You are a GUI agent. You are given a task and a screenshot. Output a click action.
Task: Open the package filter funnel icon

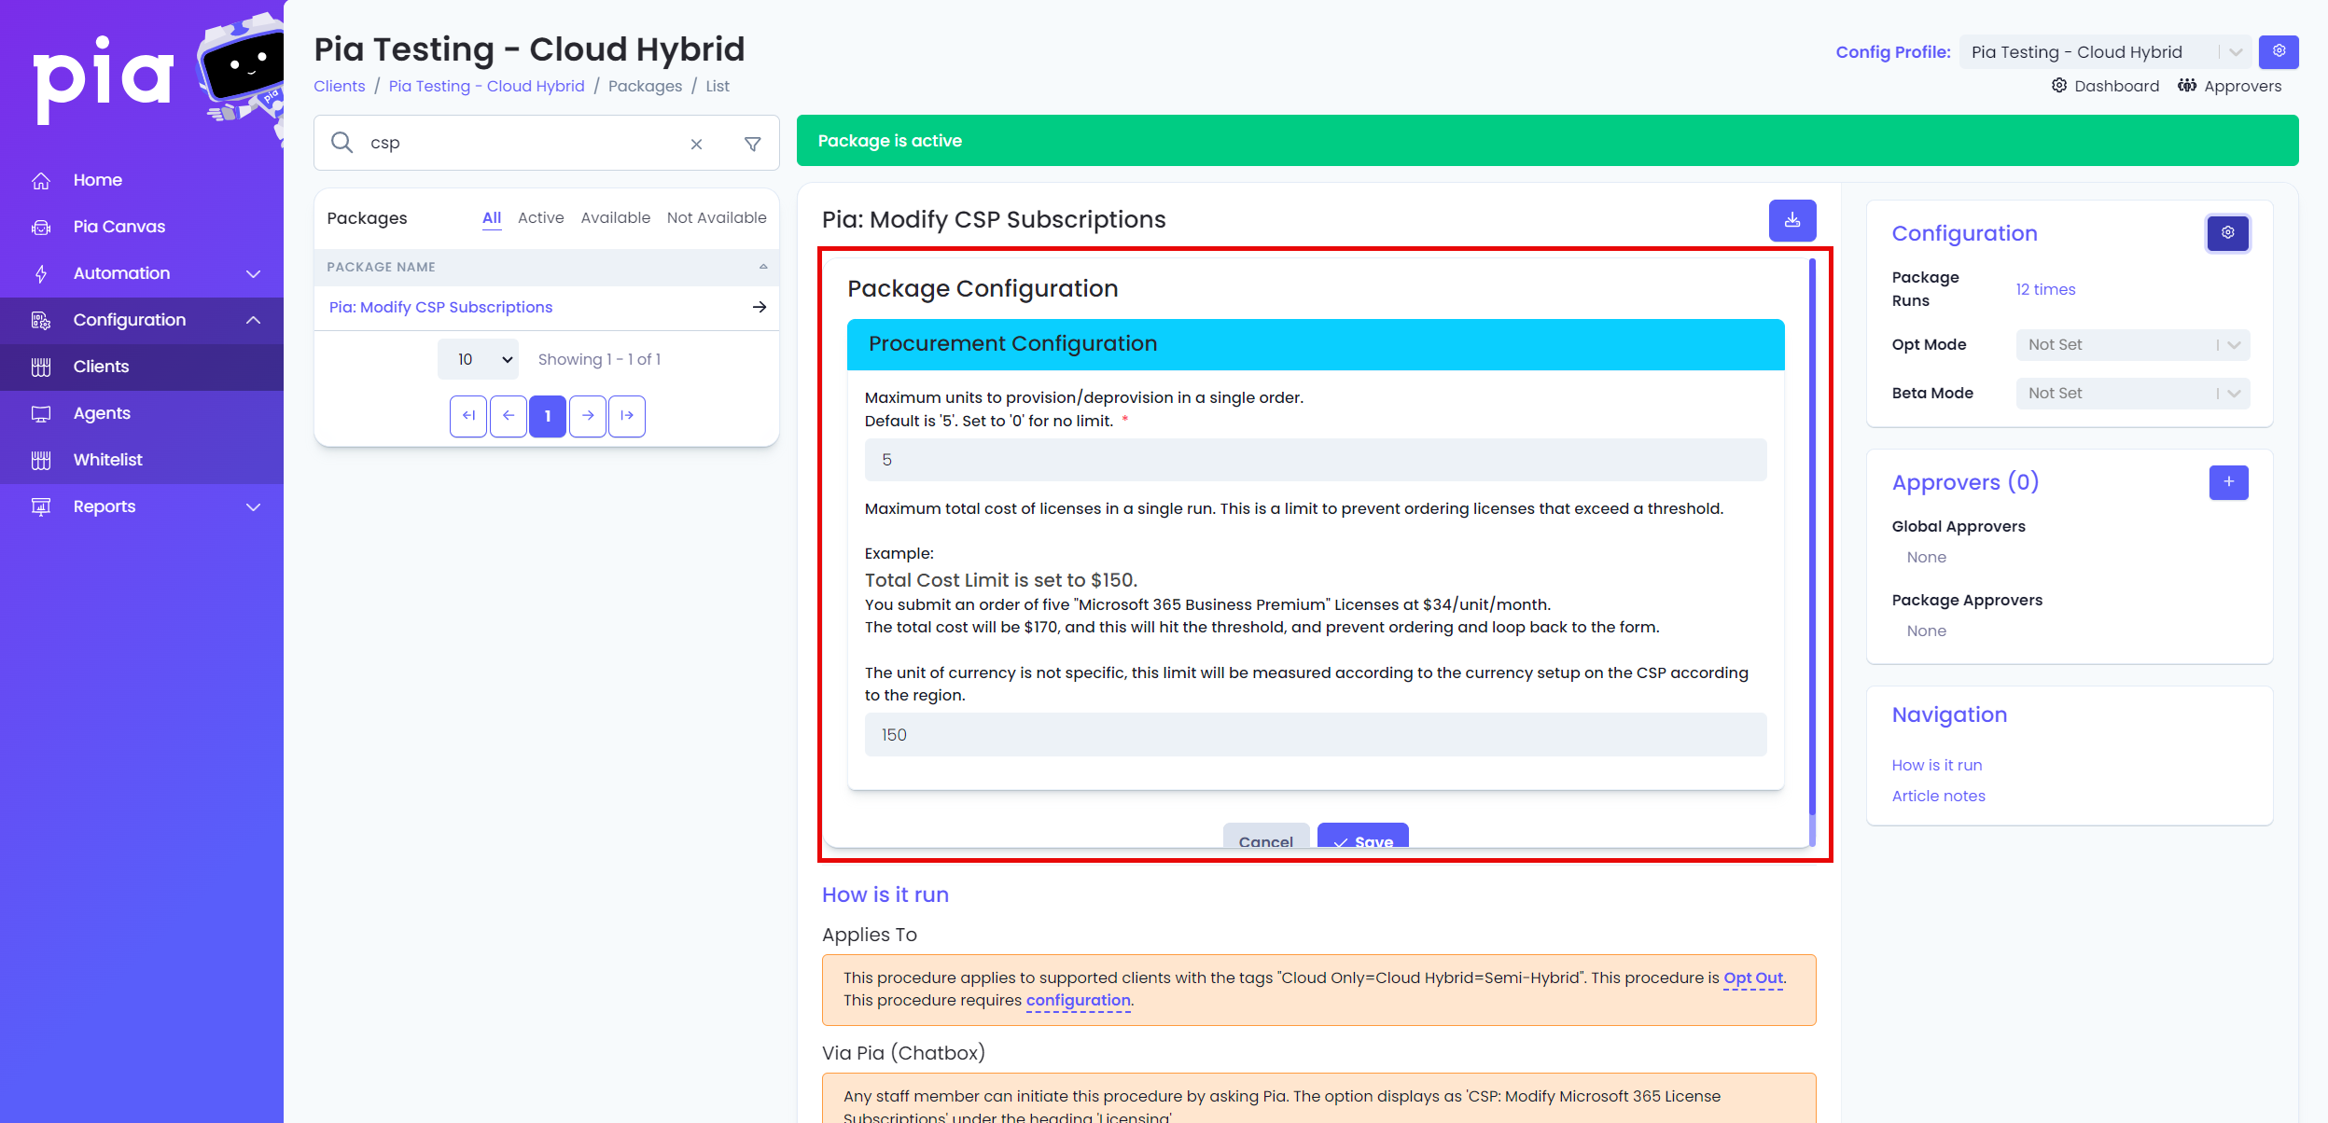click(752, 144)
